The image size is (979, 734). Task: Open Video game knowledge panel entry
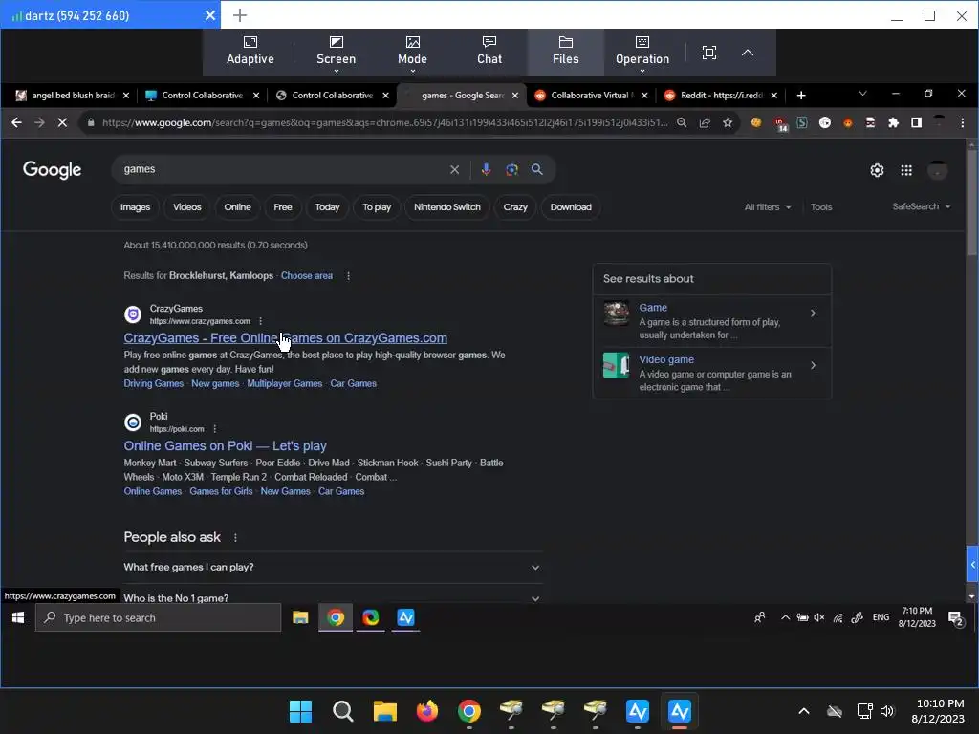711,373
